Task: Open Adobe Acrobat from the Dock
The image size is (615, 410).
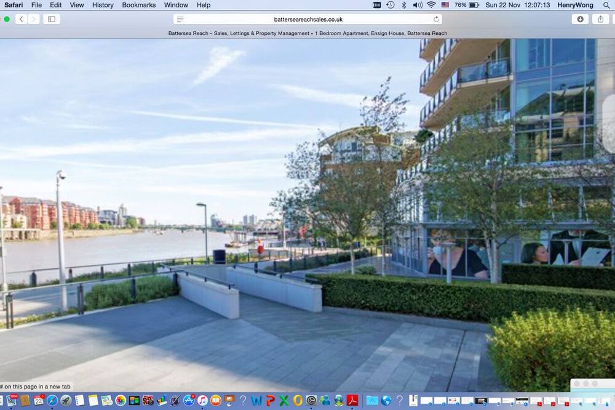Action: tap(352, 400)
